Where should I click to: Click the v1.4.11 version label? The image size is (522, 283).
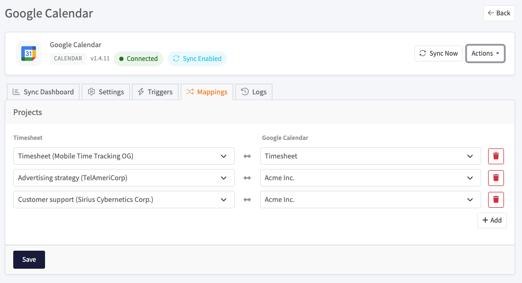click(x=100, y=59)
